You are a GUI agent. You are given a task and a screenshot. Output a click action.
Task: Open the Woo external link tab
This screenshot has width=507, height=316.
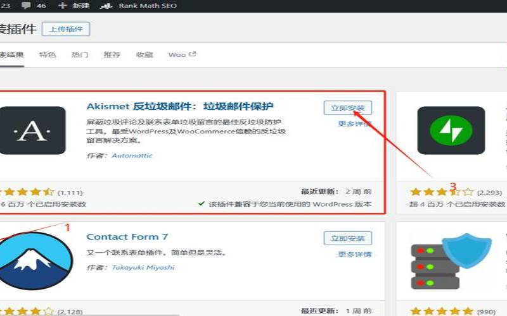pyautogui.click(x=182, y=54)
